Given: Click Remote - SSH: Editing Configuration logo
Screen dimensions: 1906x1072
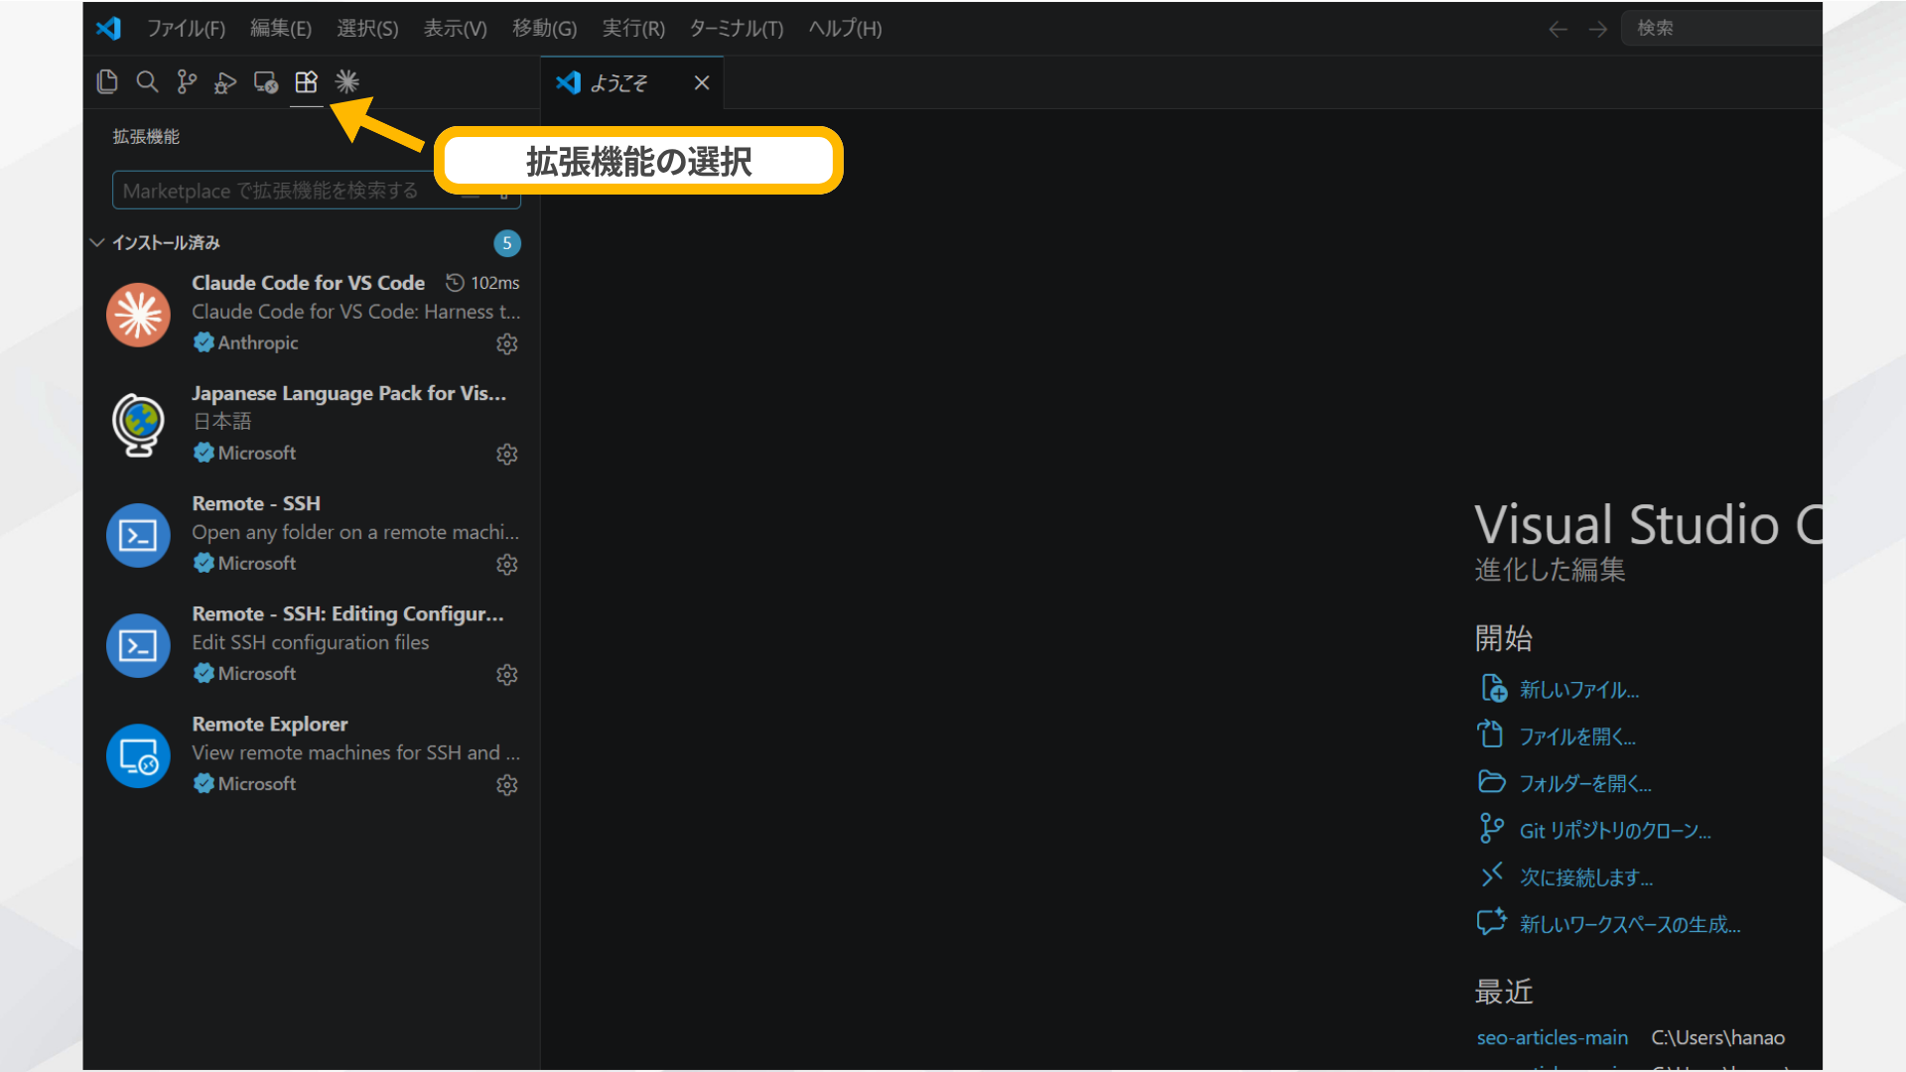Looking at the screenshot, I should (138, 645).
